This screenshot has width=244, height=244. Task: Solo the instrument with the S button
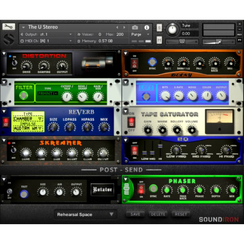tap(159, 28)
